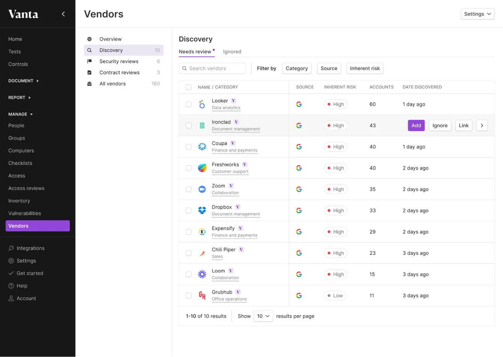Switch to the Ignored tab
Screen dimensions: 503x357
point(232,52)
